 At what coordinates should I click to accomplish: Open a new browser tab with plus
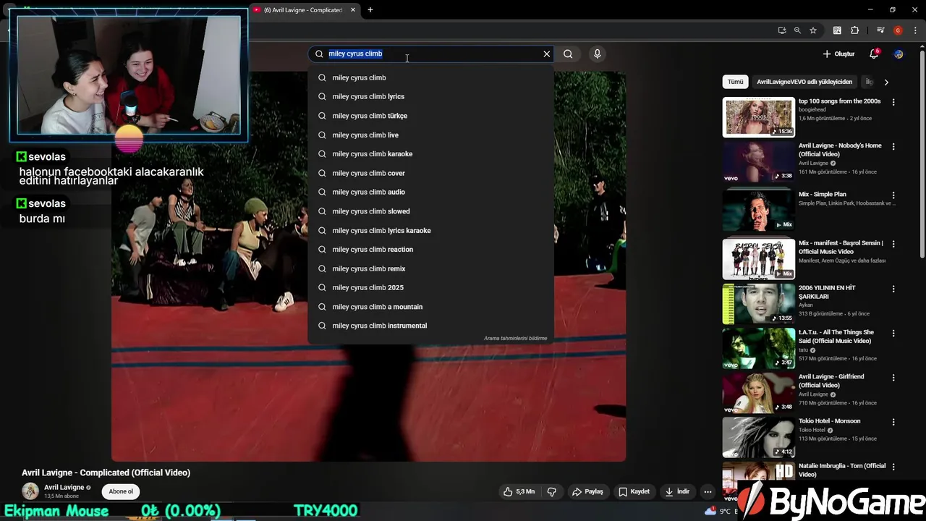tap(370, 9)
